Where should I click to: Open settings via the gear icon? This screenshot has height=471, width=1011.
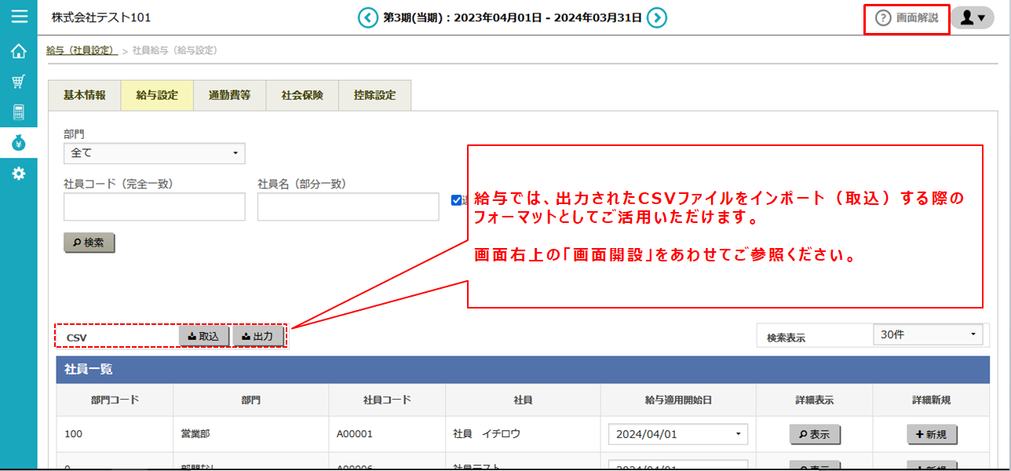click(20, 174)
